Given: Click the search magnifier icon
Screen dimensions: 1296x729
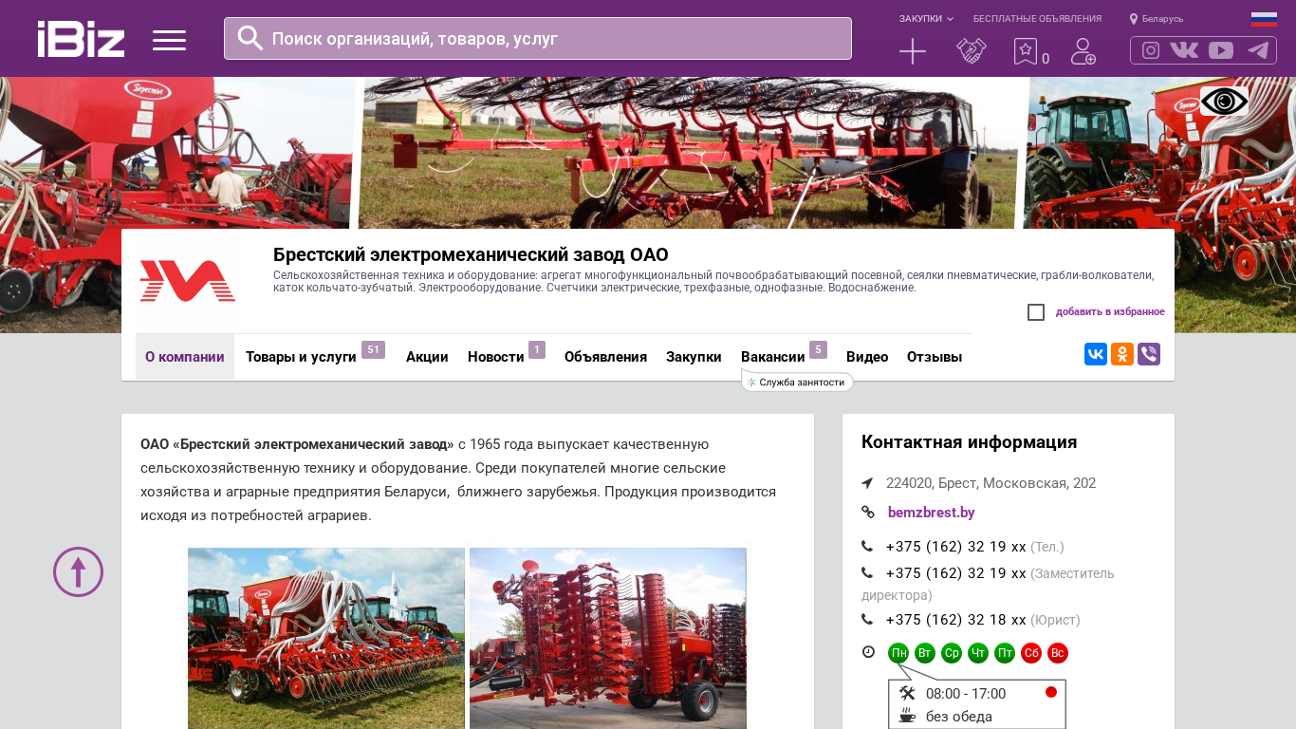Looking at the screenshot, I should (250, 38).
